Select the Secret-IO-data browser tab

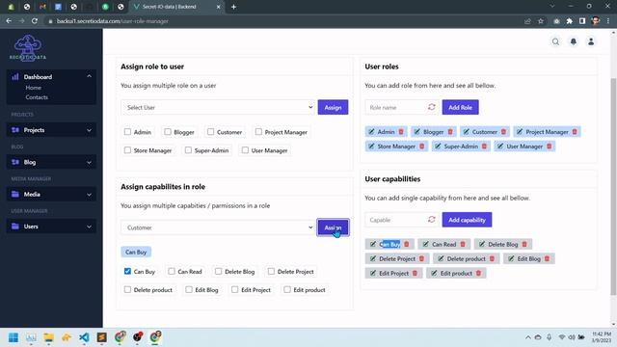click(177, 7)
